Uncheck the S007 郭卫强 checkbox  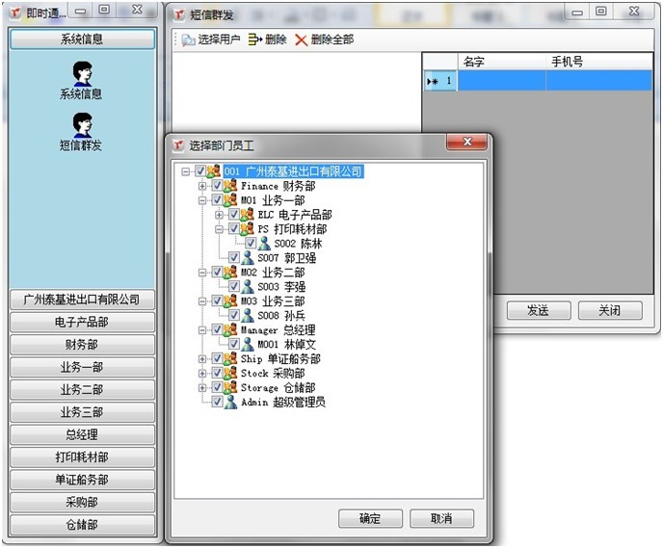[x=234, y=258]
